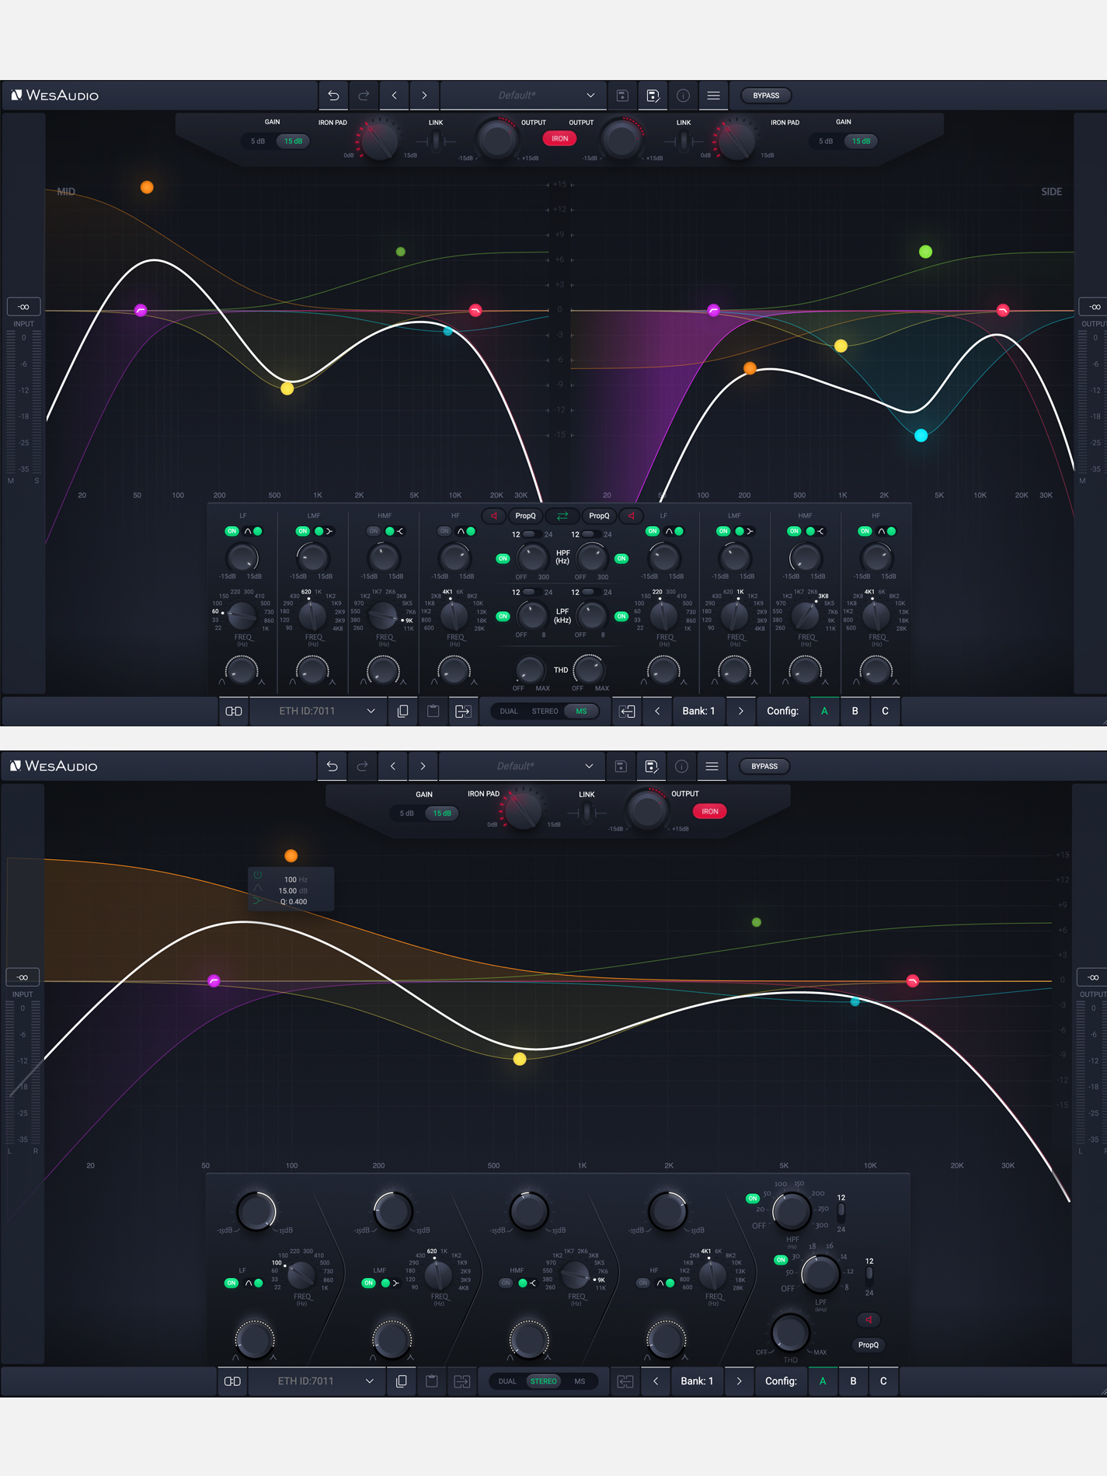Open Default* preset dropdown in top window
Viewport: 1107px width, 1476px height.
(524, 96)
